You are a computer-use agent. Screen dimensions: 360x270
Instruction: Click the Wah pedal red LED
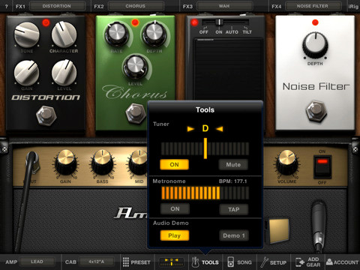[194, 22]
